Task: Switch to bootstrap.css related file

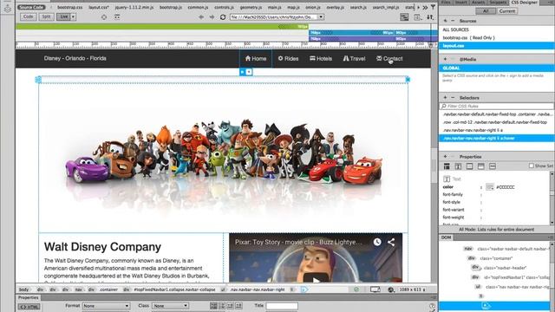Action: (x=69, y=7)
